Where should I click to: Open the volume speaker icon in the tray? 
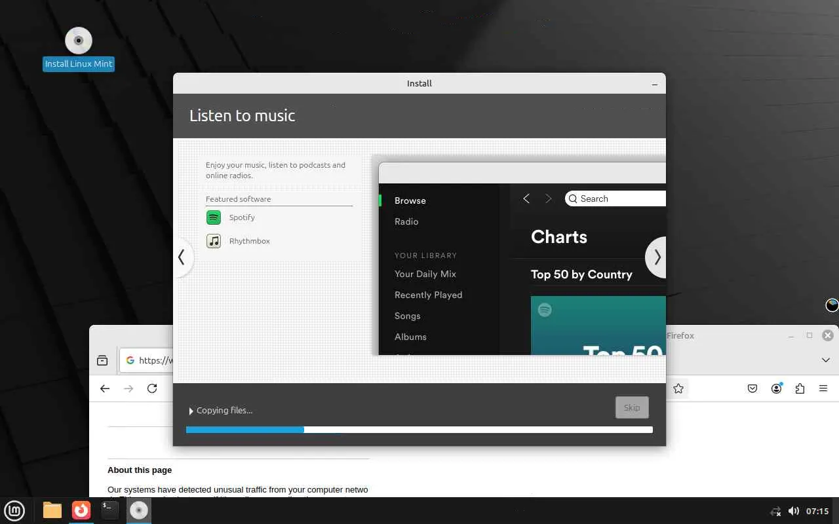[x=793, y=511]
